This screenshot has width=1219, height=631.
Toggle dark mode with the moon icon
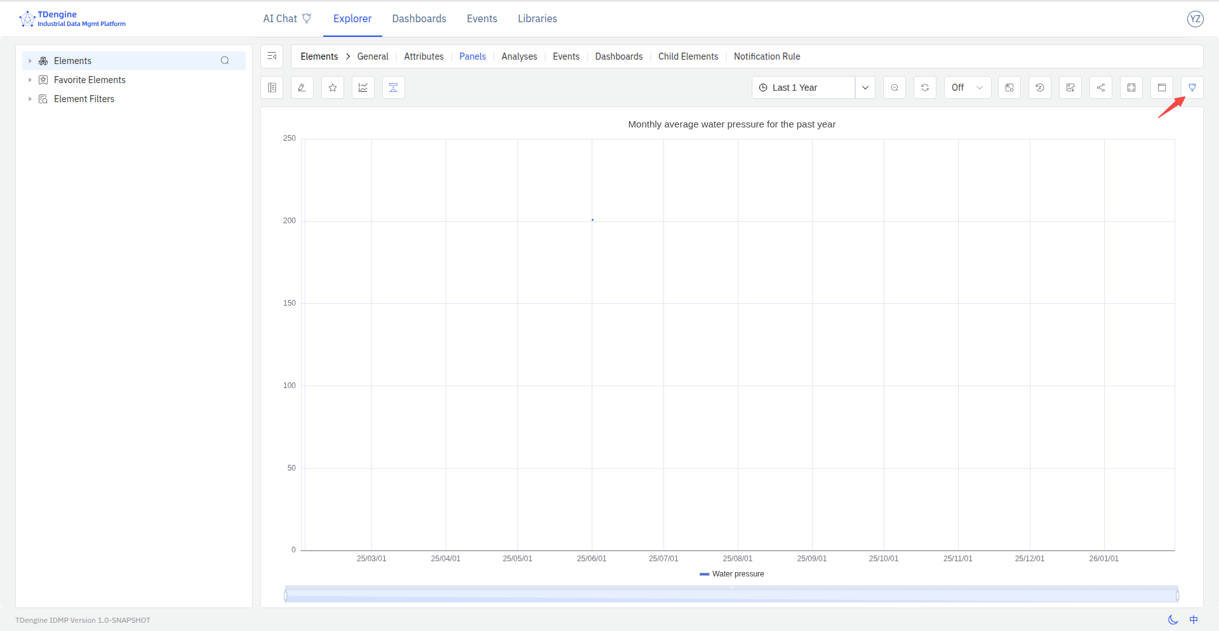click(1173, 620)
